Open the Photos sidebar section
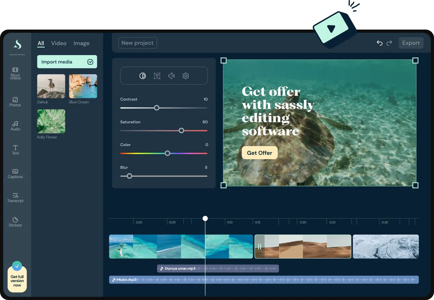This screenshot has height=300, width=434. [15, 102]
